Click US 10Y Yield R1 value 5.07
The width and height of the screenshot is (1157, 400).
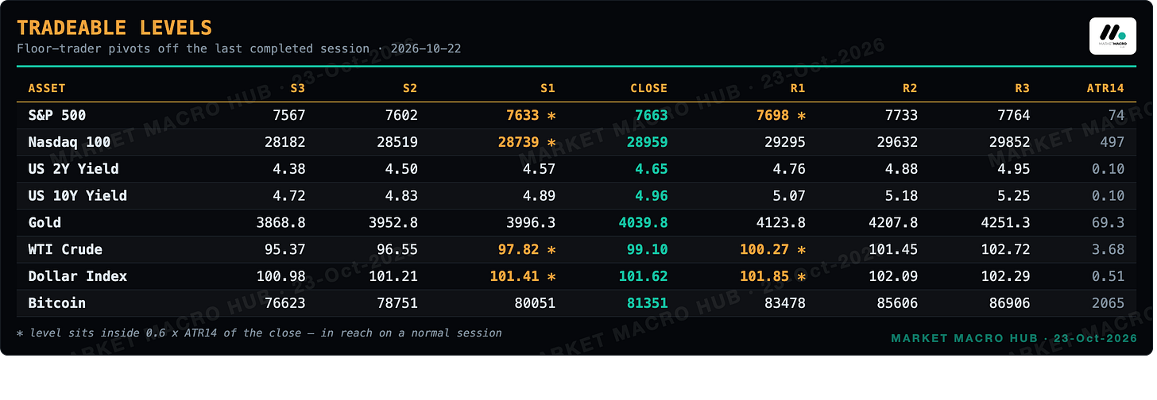(789, 196)
